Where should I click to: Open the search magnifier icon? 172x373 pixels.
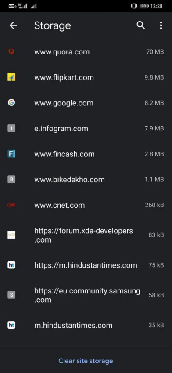coord(141,25)
